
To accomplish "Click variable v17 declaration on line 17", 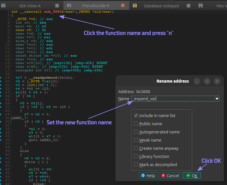I will pos(34,70).
